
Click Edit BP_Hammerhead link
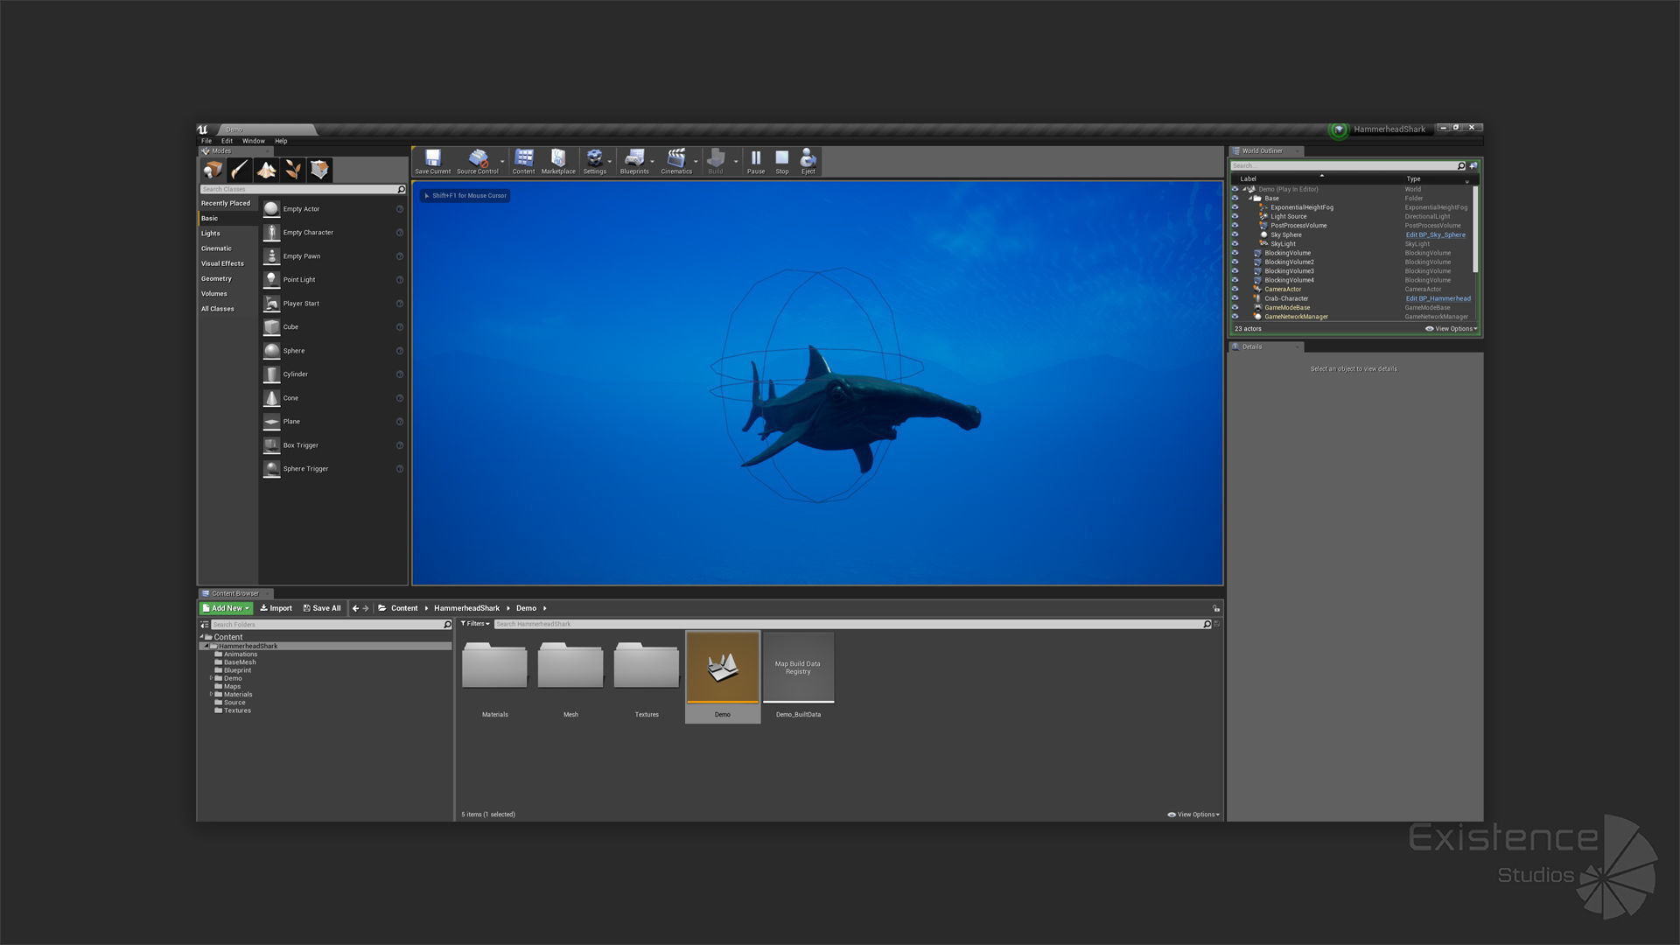(1438, 298)
